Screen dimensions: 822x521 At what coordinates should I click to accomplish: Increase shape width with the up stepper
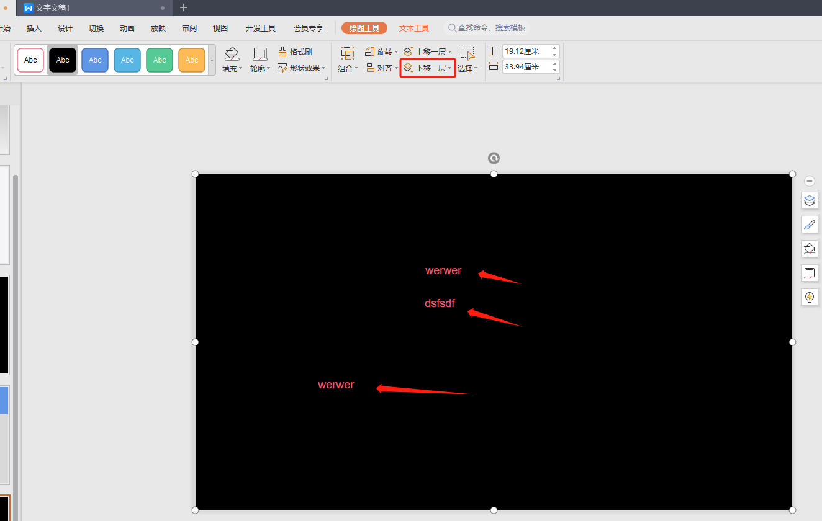pyautogui.click(x=555, y=64)
